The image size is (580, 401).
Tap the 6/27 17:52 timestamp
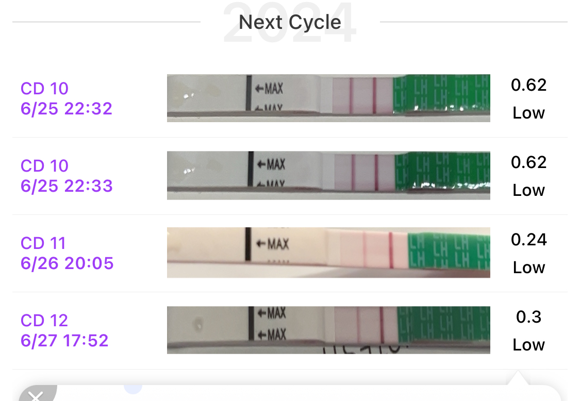click(64, 341)
